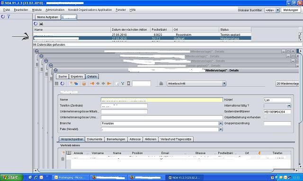Switch to the Suche tab
The image size is (303, 181).
[x=62, y=76]
